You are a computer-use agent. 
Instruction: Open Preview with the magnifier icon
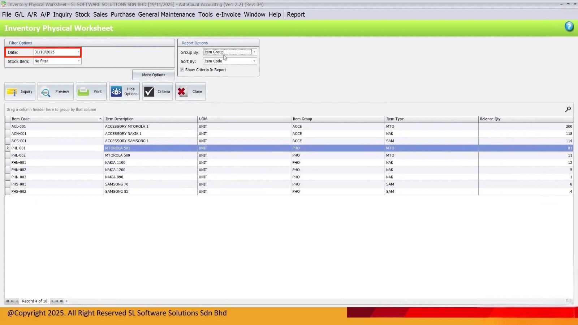click(x=46, y=92)
